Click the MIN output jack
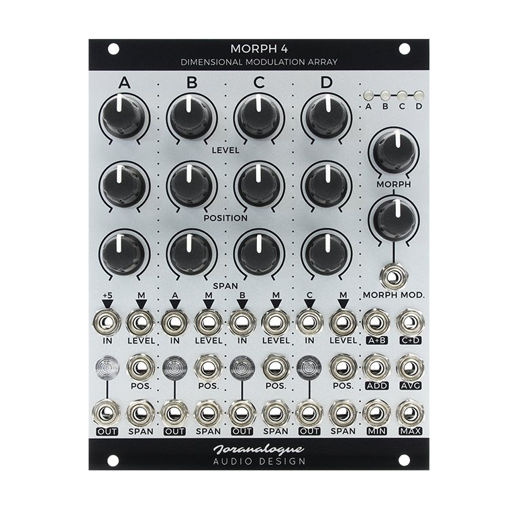Screen dimensions: 518x518 376,413
